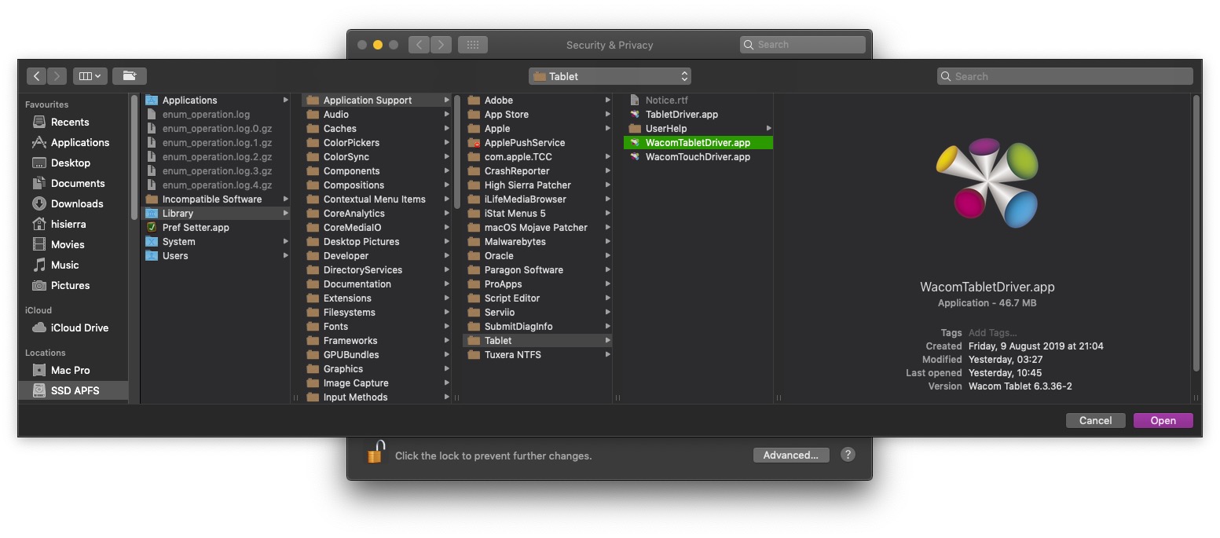Click Add Tags field in preview

pos(992,332)
